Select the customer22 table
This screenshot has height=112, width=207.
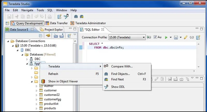pos(52,95)
